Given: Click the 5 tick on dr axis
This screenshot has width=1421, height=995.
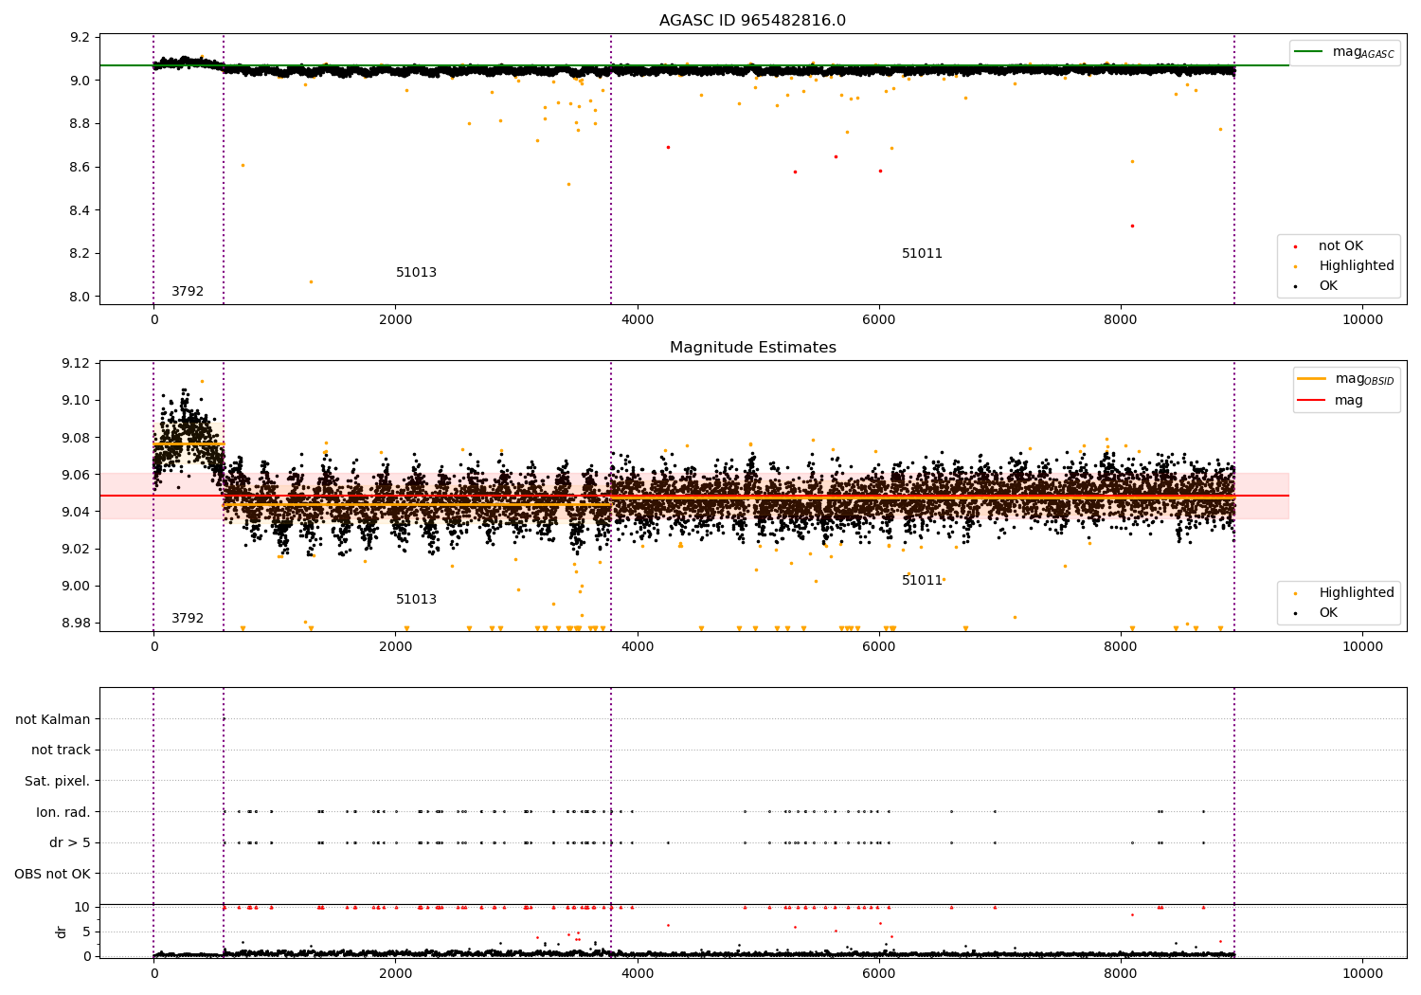Looking at the screenshot, I should click(87, 932).
